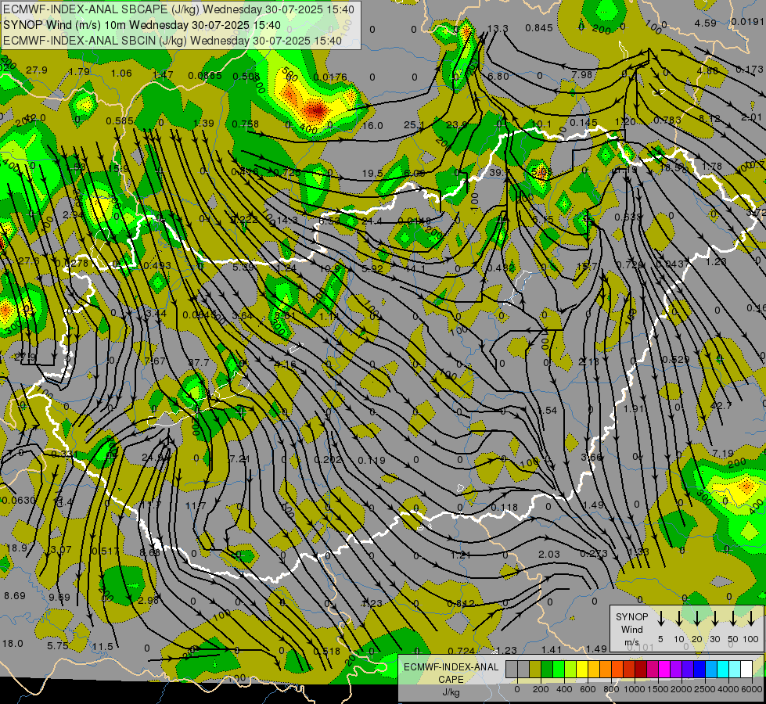This screenshot has height=704, width=766.
Task: Click the 16.0 value on the map
Action: [x=372, y=126]
